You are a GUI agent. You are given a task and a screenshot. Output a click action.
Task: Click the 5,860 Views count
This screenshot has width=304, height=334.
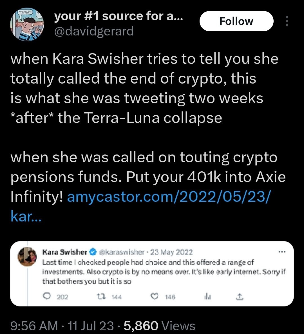[x=159, y=326]
